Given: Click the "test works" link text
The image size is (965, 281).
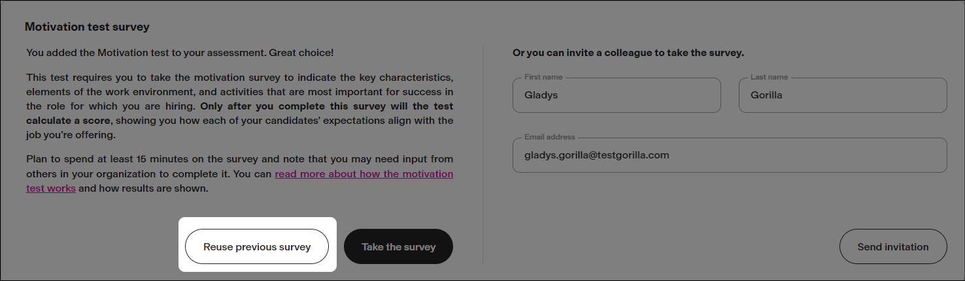Looking at the screenshot, I should [x=51, y=188].
